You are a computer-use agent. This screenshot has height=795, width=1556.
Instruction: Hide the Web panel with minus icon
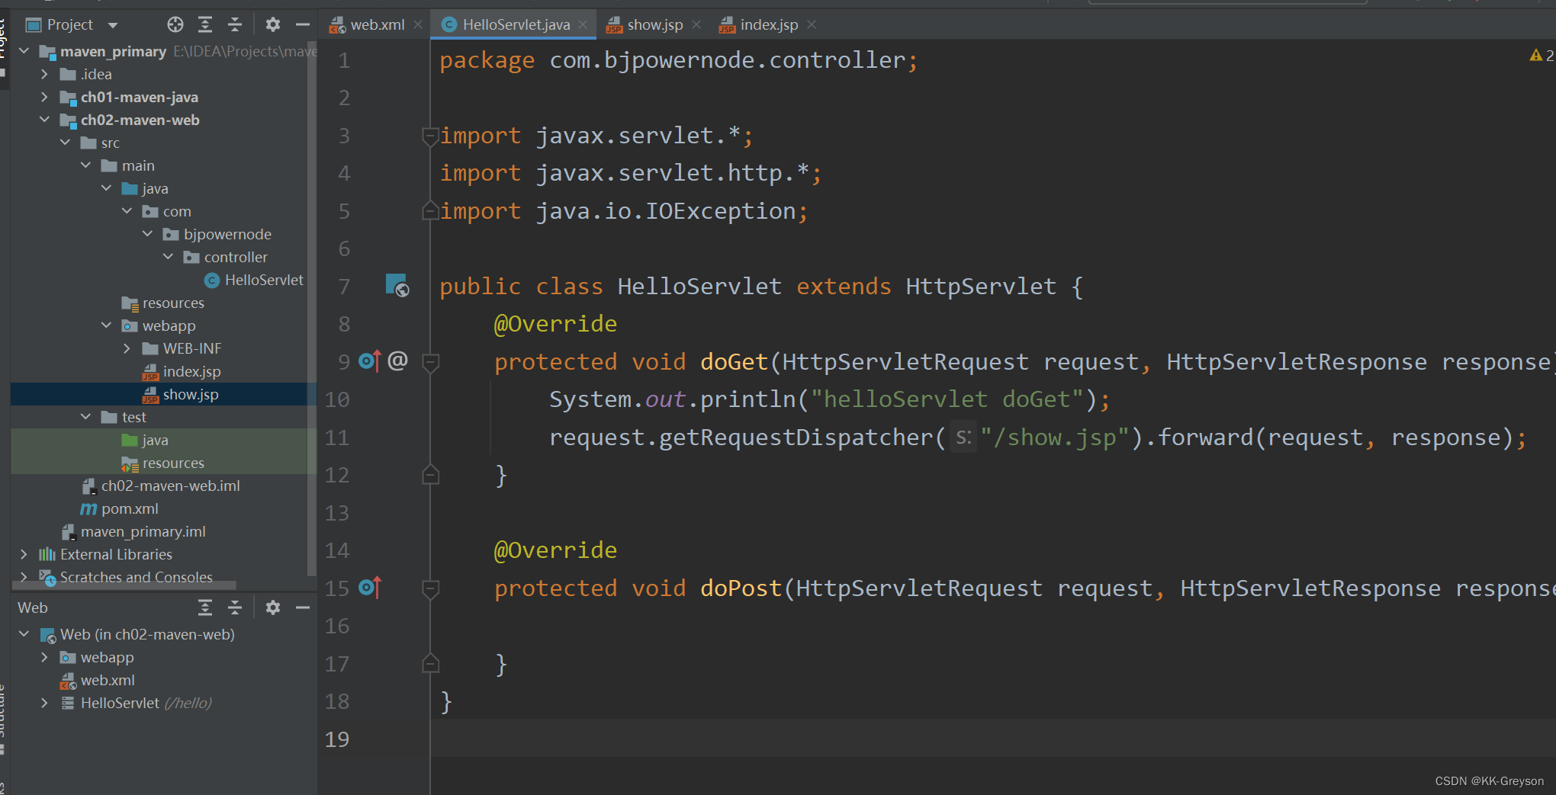302,607
